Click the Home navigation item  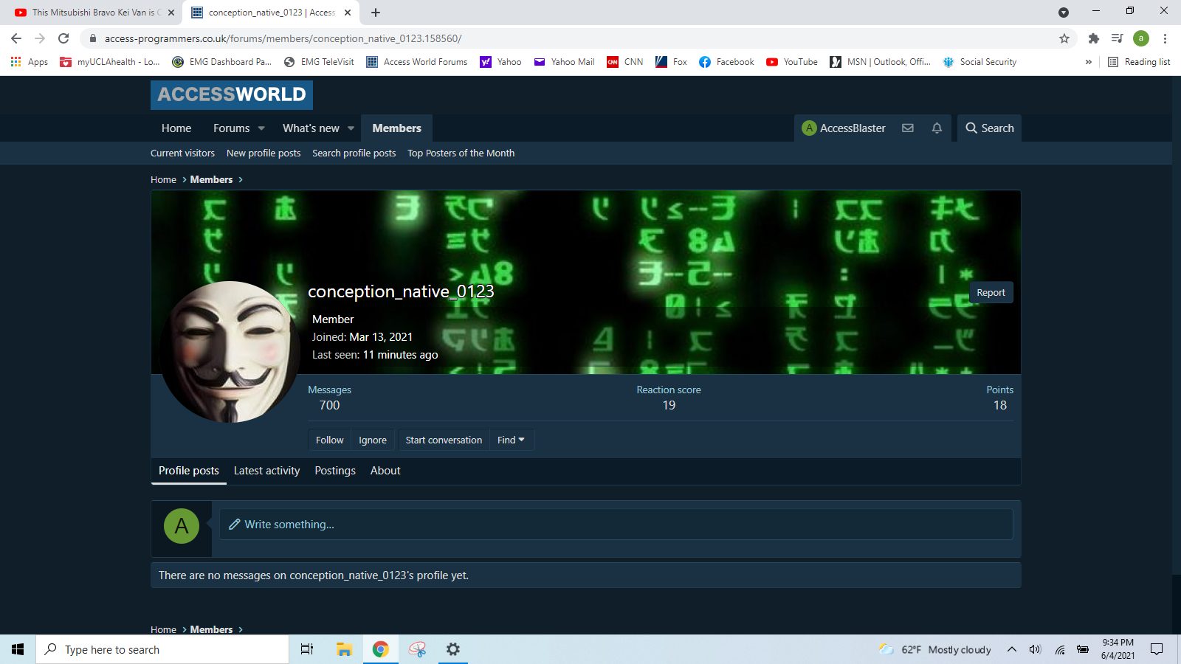coord(176,128)
